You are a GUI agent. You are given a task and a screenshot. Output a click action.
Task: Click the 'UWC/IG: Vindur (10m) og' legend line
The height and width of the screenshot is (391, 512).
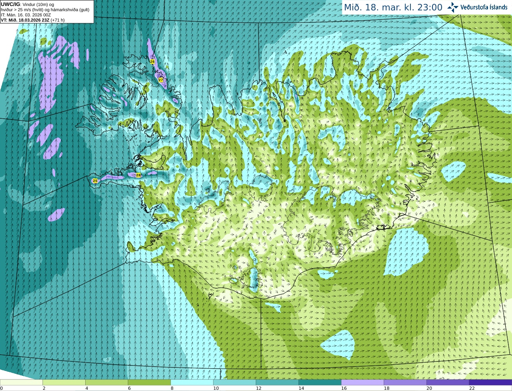(x=28, y=4)
